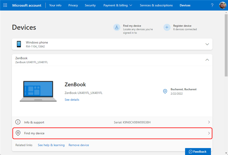This screenshot has height=155, width=228.
Task: Open the Find my device row arrow
Action: tap(209, 133)
